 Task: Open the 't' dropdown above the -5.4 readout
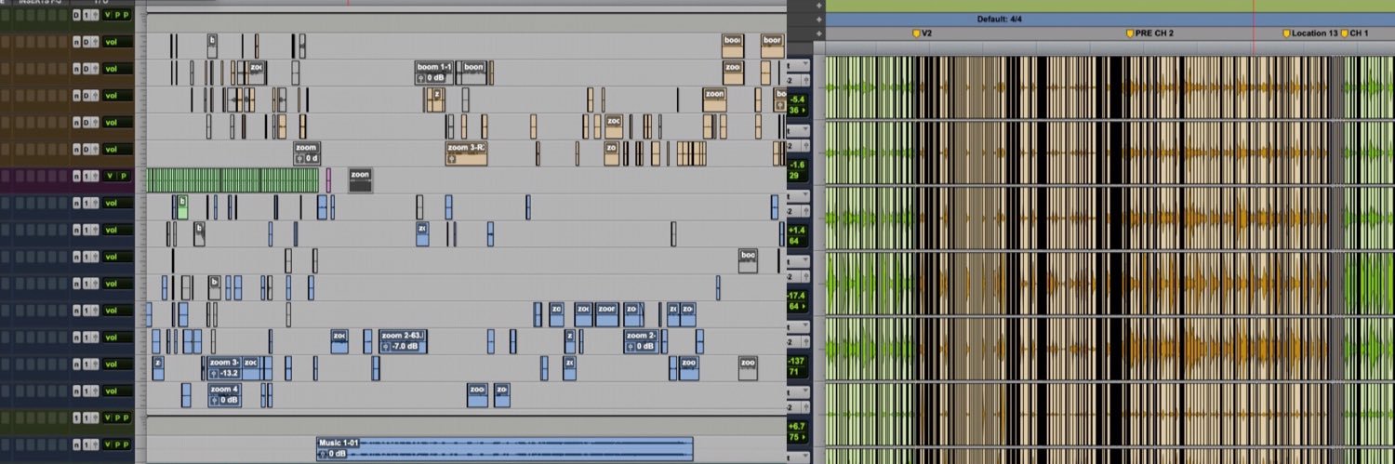pos(798,66)
